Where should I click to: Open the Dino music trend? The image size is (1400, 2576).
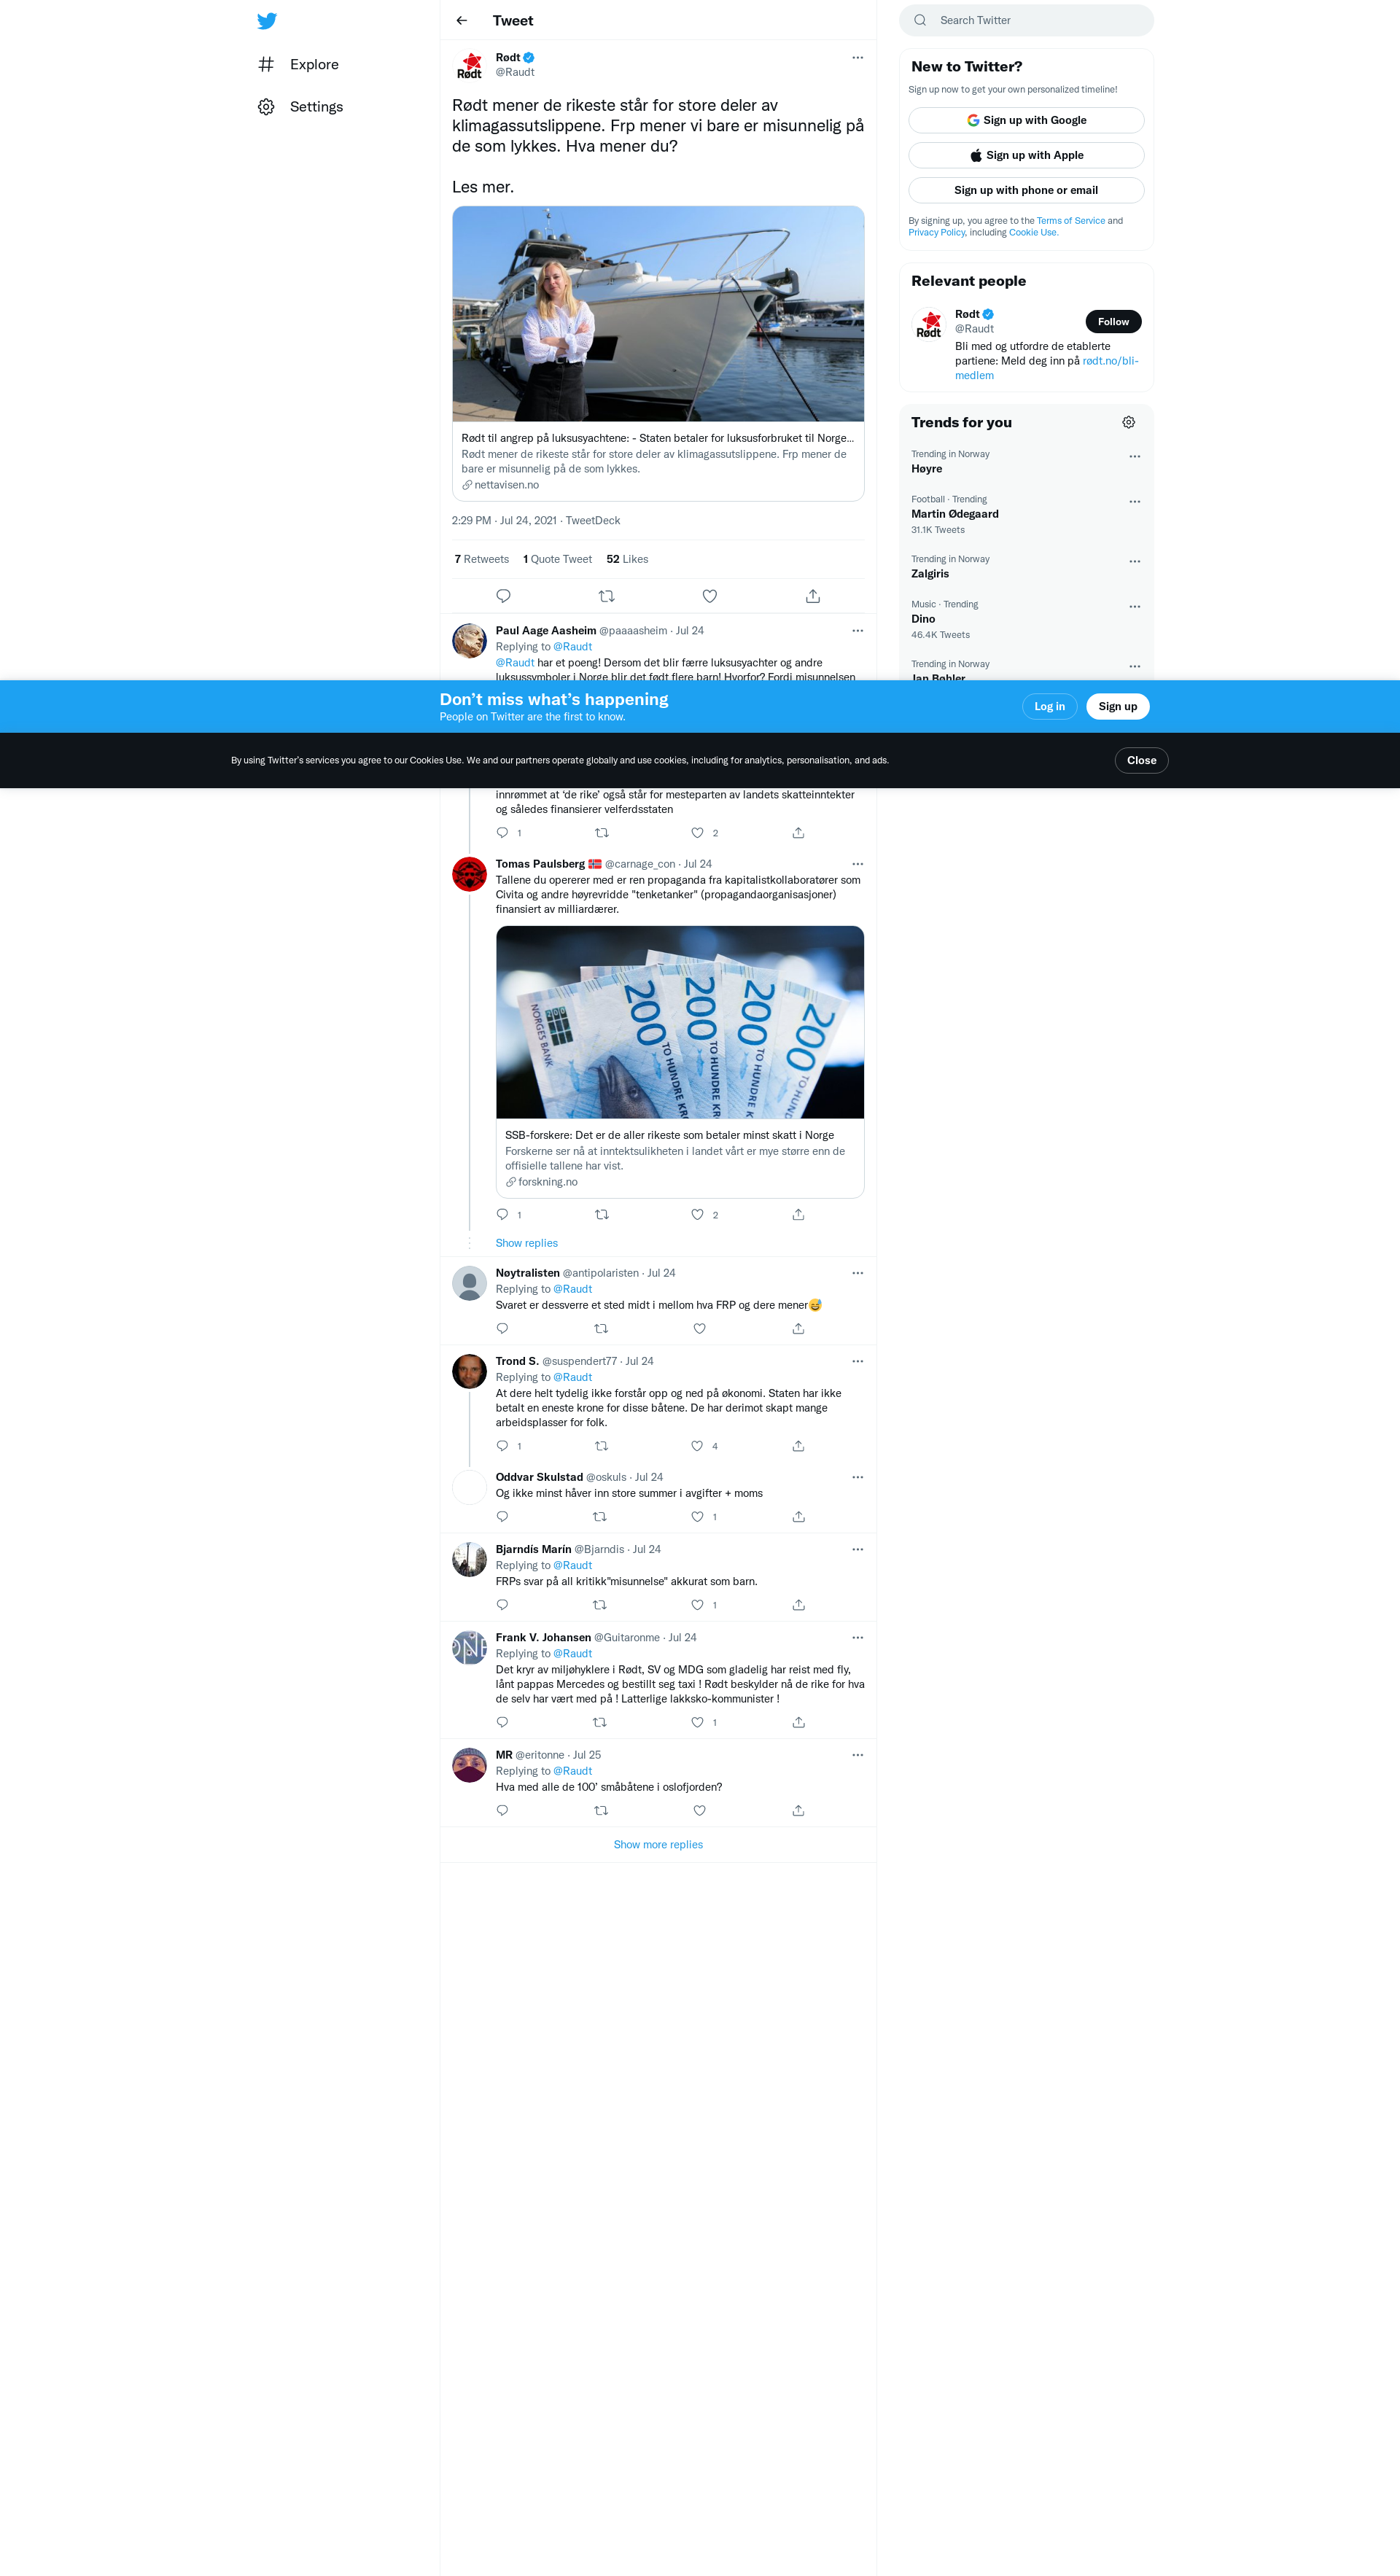point(1026,619)
